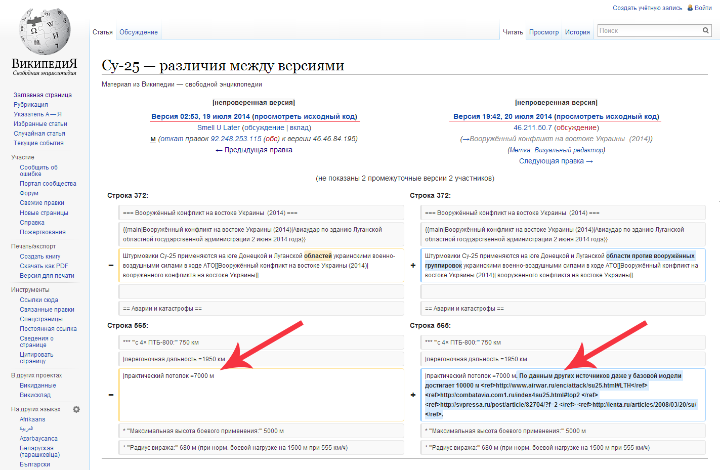Open 92.248.253.115 contributions link
The height and width of the screenshot is (470, 720).
click(236, 139)
